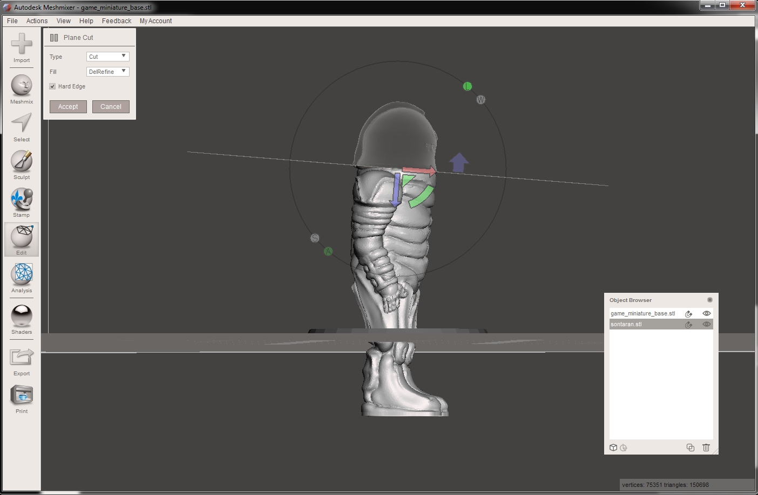Duplicate the selected object in Object Browser
758x495 pixels.
[691, 448]
